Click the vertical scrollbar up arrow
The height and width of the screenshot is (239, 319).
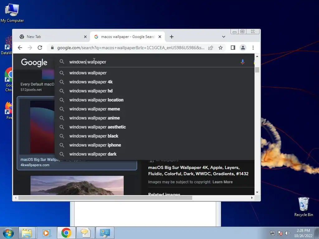(257, 56)
